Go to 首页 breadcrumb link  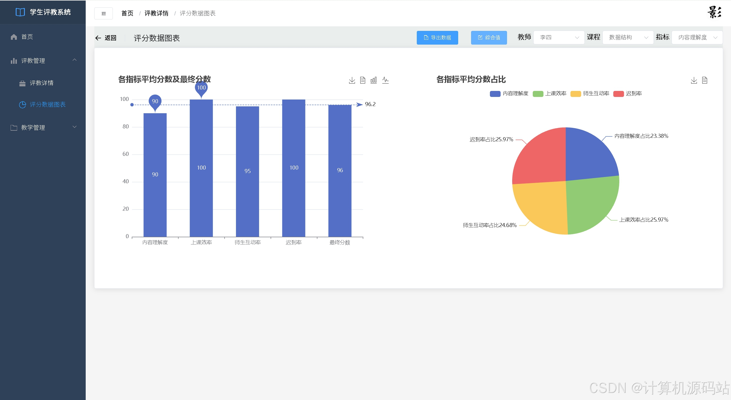127,13
